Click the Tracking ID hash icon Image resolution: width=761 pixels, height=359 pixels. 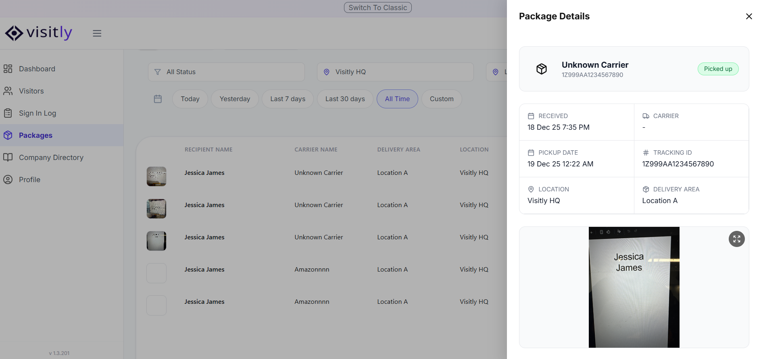point(646,153)
